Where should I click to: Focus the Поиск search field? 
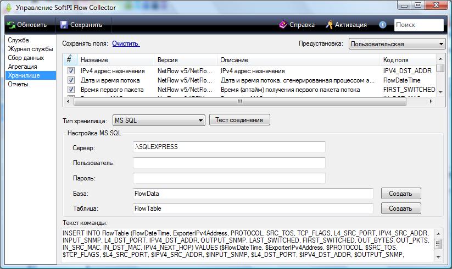pyautogui.click(x=419, y=25)
